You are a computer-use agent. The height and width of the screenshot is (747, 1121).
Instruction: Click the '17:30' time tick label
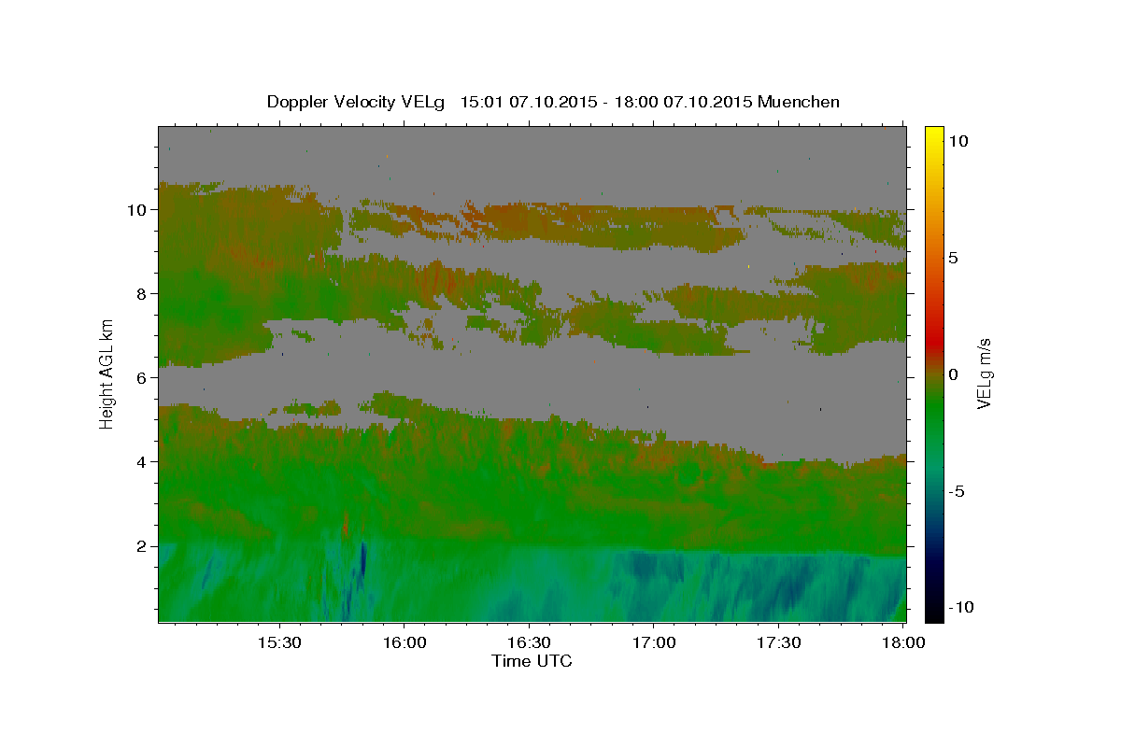click(779, 643)
